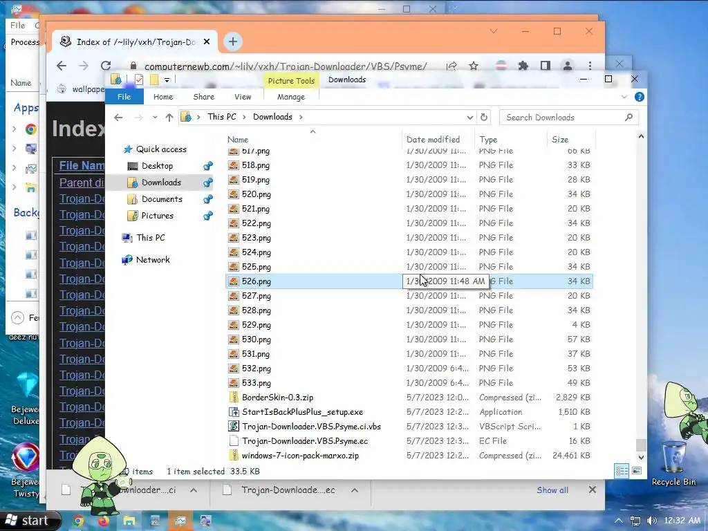Open a new Chrome tab

coord(232,42)
